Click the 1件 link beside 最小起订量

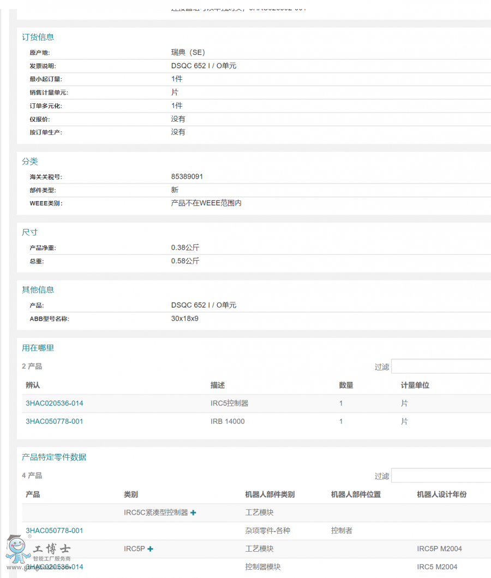click(177, 79)
